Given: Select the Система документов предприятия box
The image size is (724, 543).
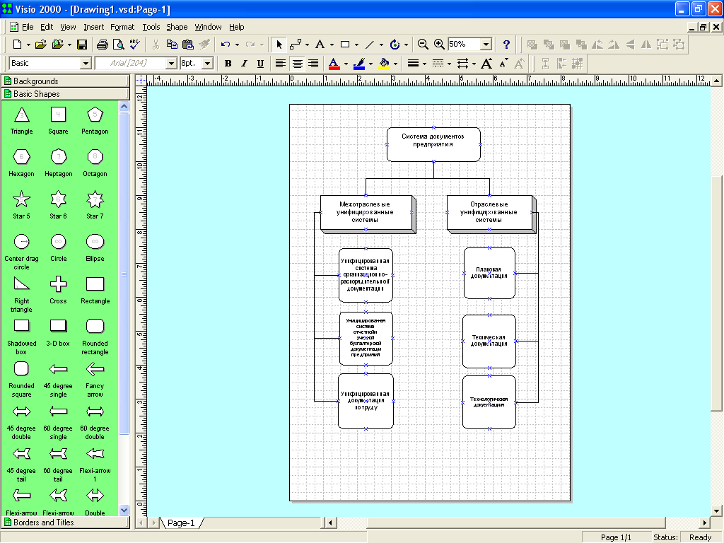Looking at the screenshot, I should (433, 144).
